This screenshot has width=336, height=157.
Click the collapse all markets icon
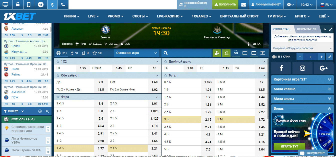tap(263, 53)
